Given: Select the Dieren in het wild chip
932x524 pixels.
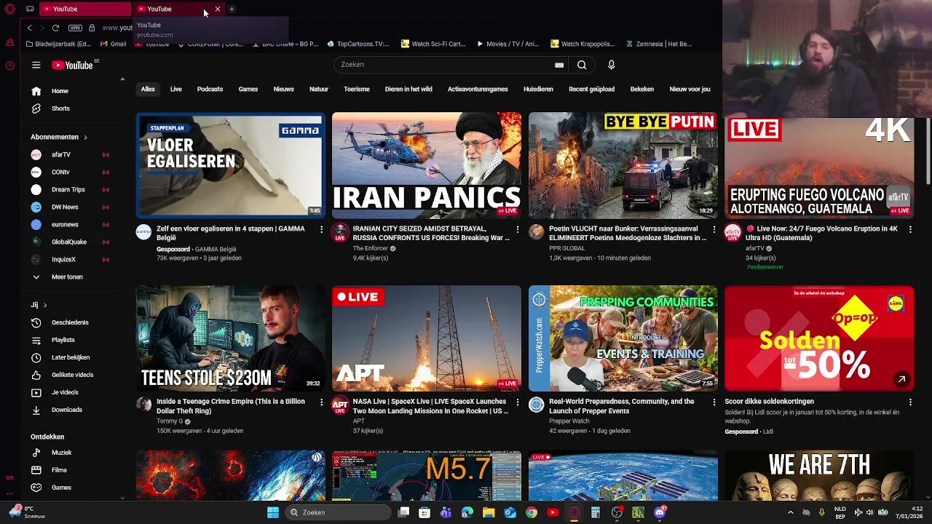Looking at the screenshot, I should tap(408, 89).
